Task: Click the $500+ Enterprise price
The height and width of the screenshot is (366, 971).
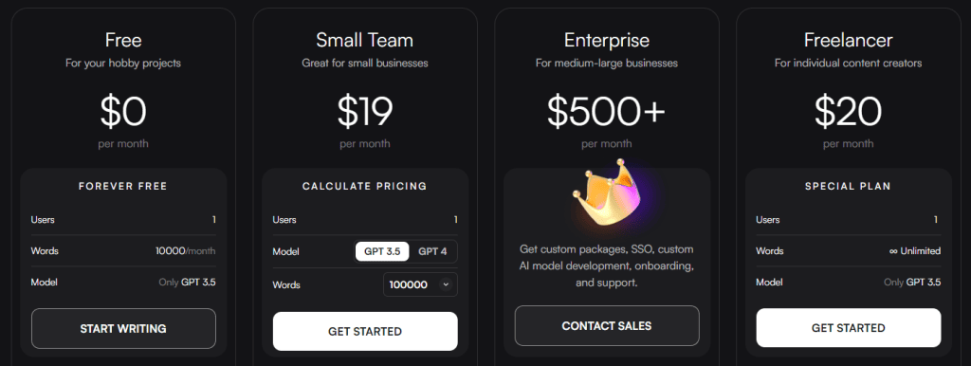Action: coord(607,110)
